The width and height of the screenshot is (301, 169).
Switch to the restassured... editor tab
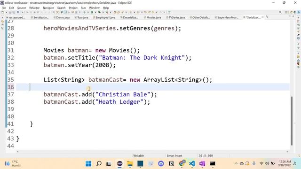coord(16,17)
